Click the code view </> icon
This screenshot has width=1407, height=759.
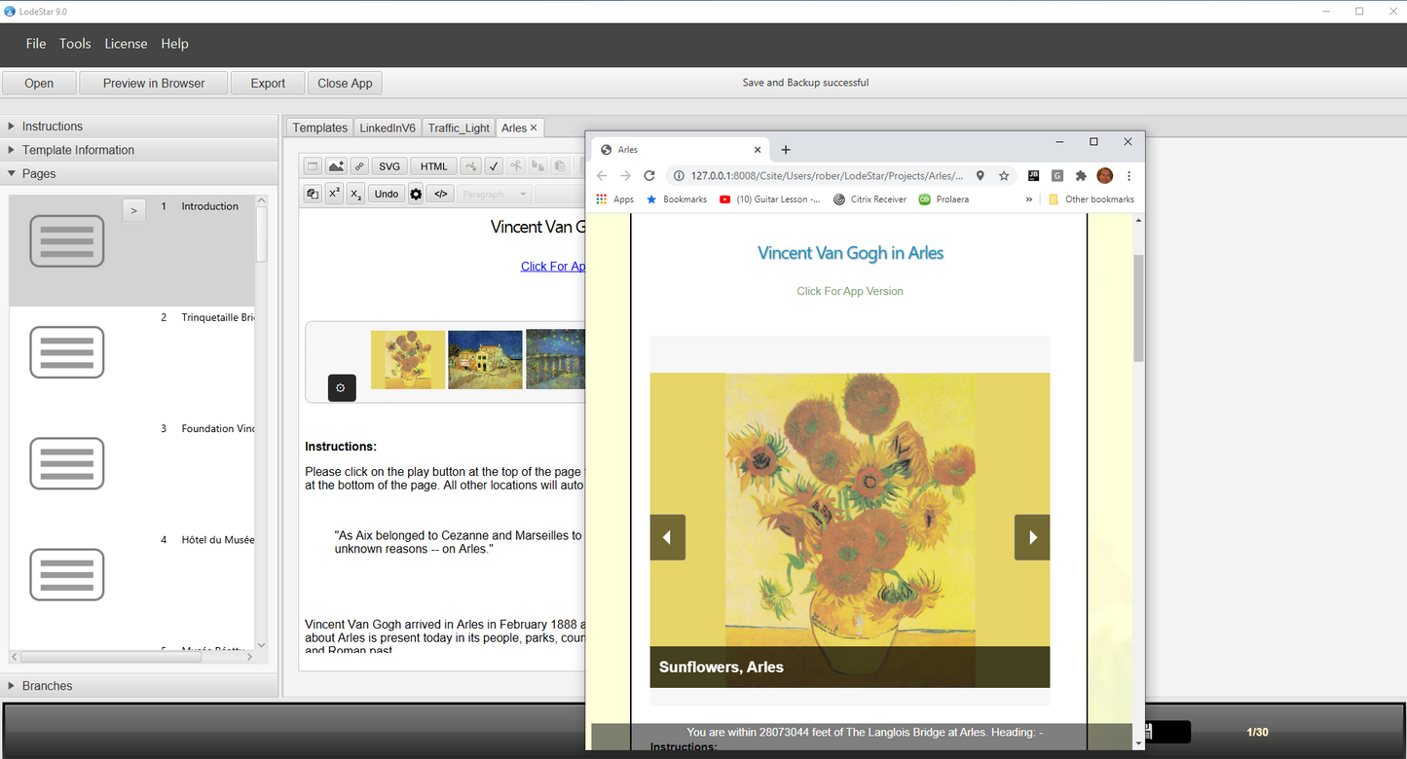(x=441, y=194)
